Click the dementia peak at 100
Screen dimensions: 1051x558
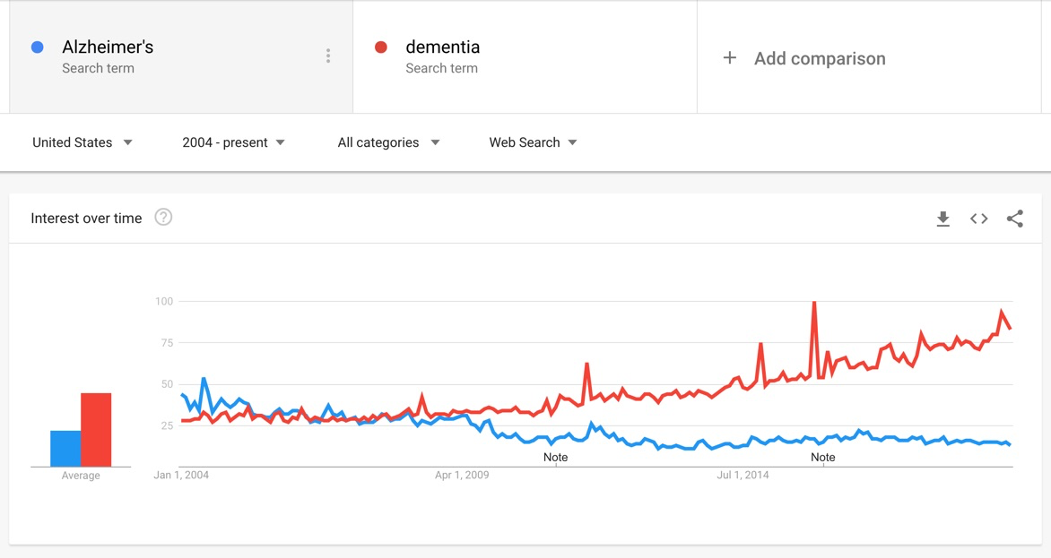(x=813, y=303)
